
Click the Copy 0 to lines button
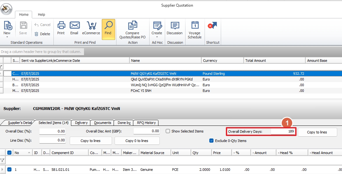pyautogui.click(x=137, y=141)
